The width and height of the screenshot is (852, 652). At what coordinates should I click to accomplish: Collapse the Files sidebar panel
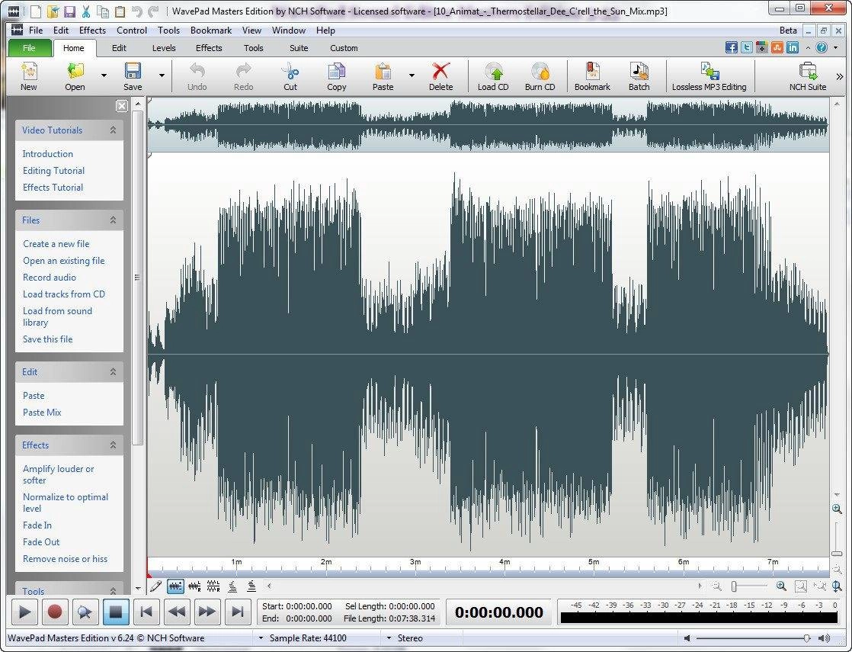(x=113, y=220)
